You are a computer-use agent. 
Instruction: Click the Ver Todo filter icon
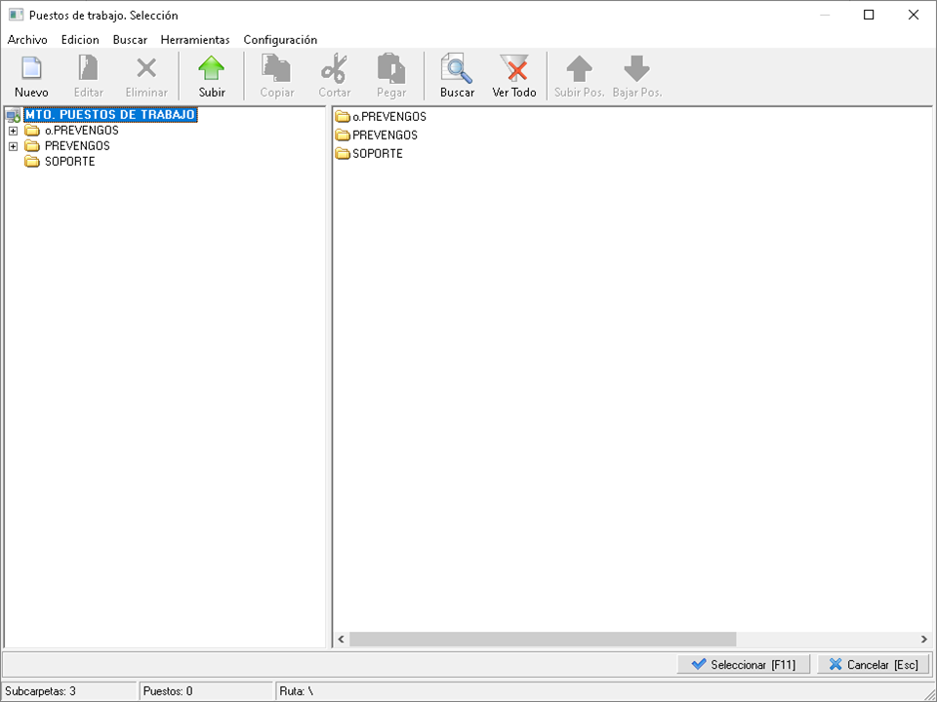tap(513, 70)
